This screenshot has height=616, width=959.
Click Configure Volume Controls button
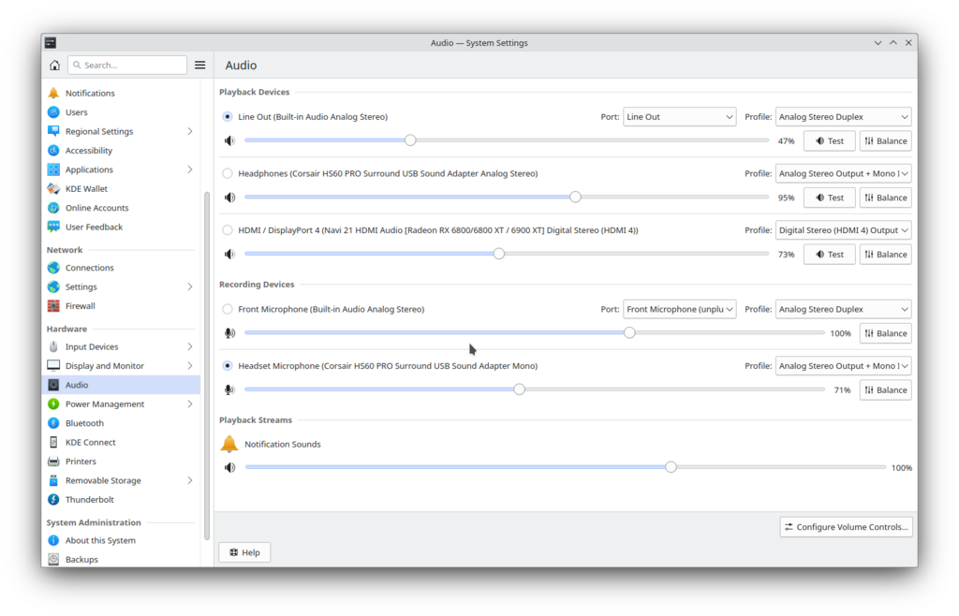(846, 527)
